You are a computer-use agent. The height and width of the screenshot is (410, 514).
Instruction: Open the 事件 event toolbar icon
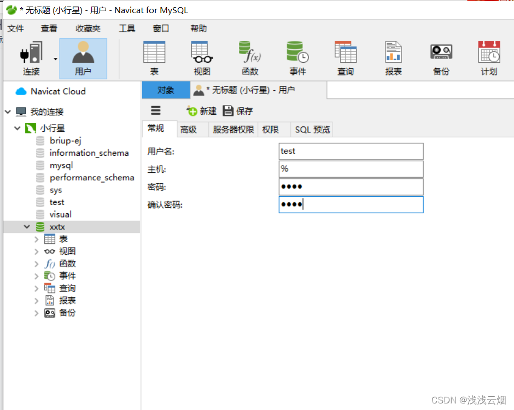pos(297,58)
